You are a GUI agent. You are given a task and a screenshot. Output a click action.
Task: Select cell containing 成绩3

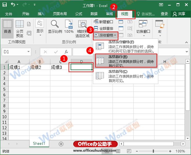point(60,67)
